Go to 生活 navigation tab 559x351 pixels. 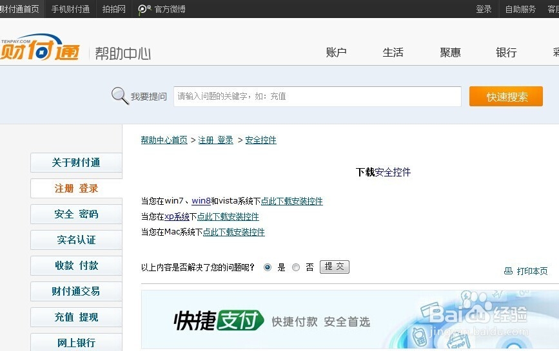pyautogui.click(x=393, y=52)
